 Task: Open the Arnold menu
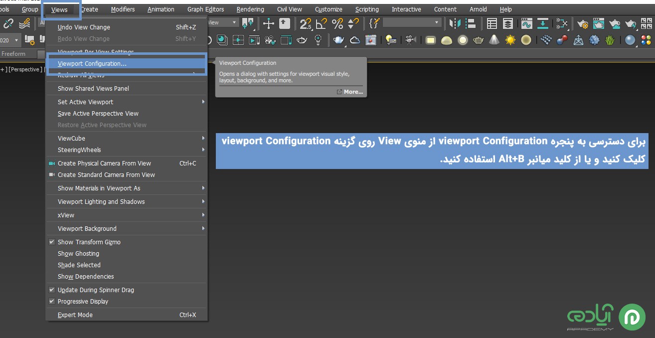pyautogui.click(x=478, y=9)
